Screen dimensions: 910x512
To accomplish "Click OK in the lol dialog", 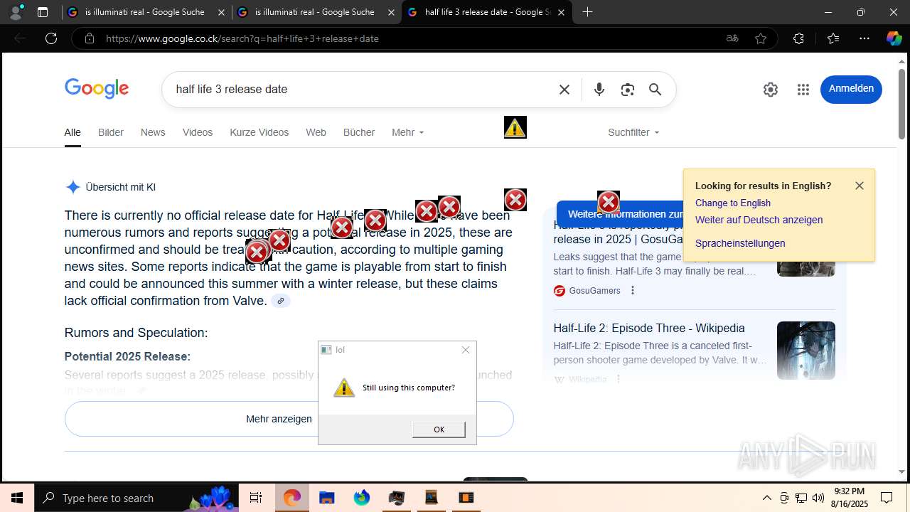I will click(439, 430).
